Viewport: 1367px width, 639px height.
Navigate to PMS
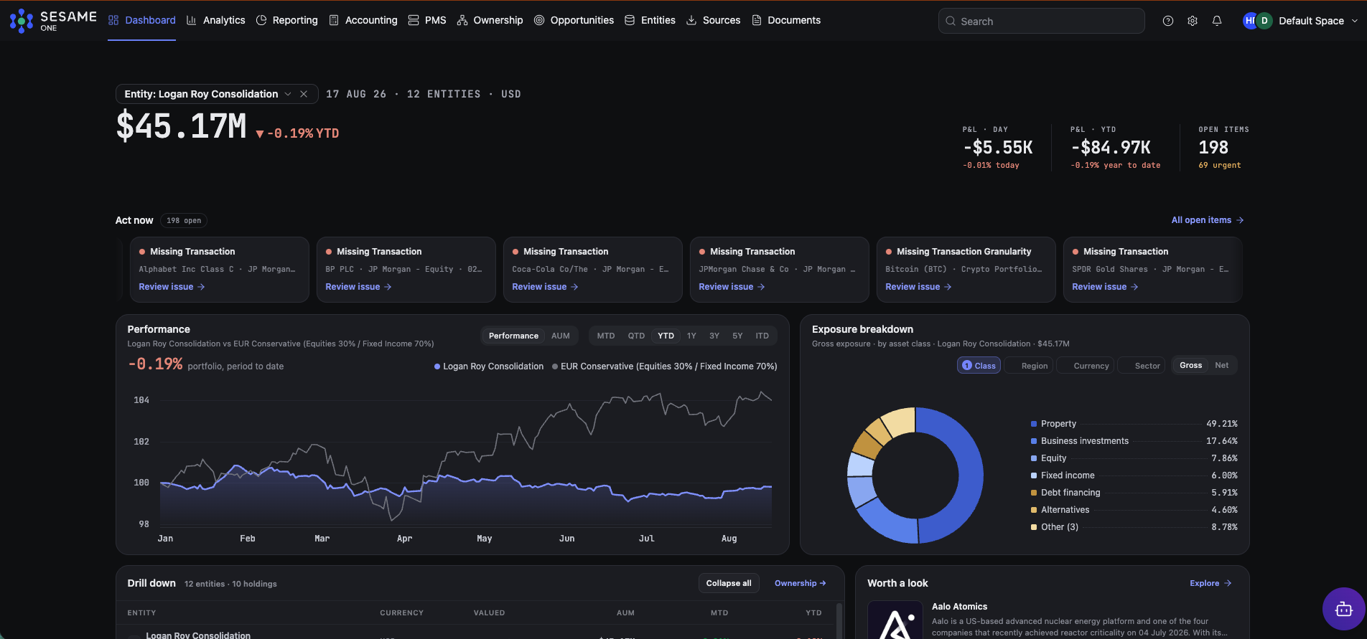(427, 20)
